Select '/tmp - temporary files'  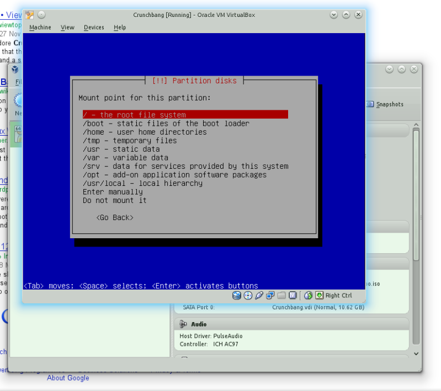[x=130, y=141]
